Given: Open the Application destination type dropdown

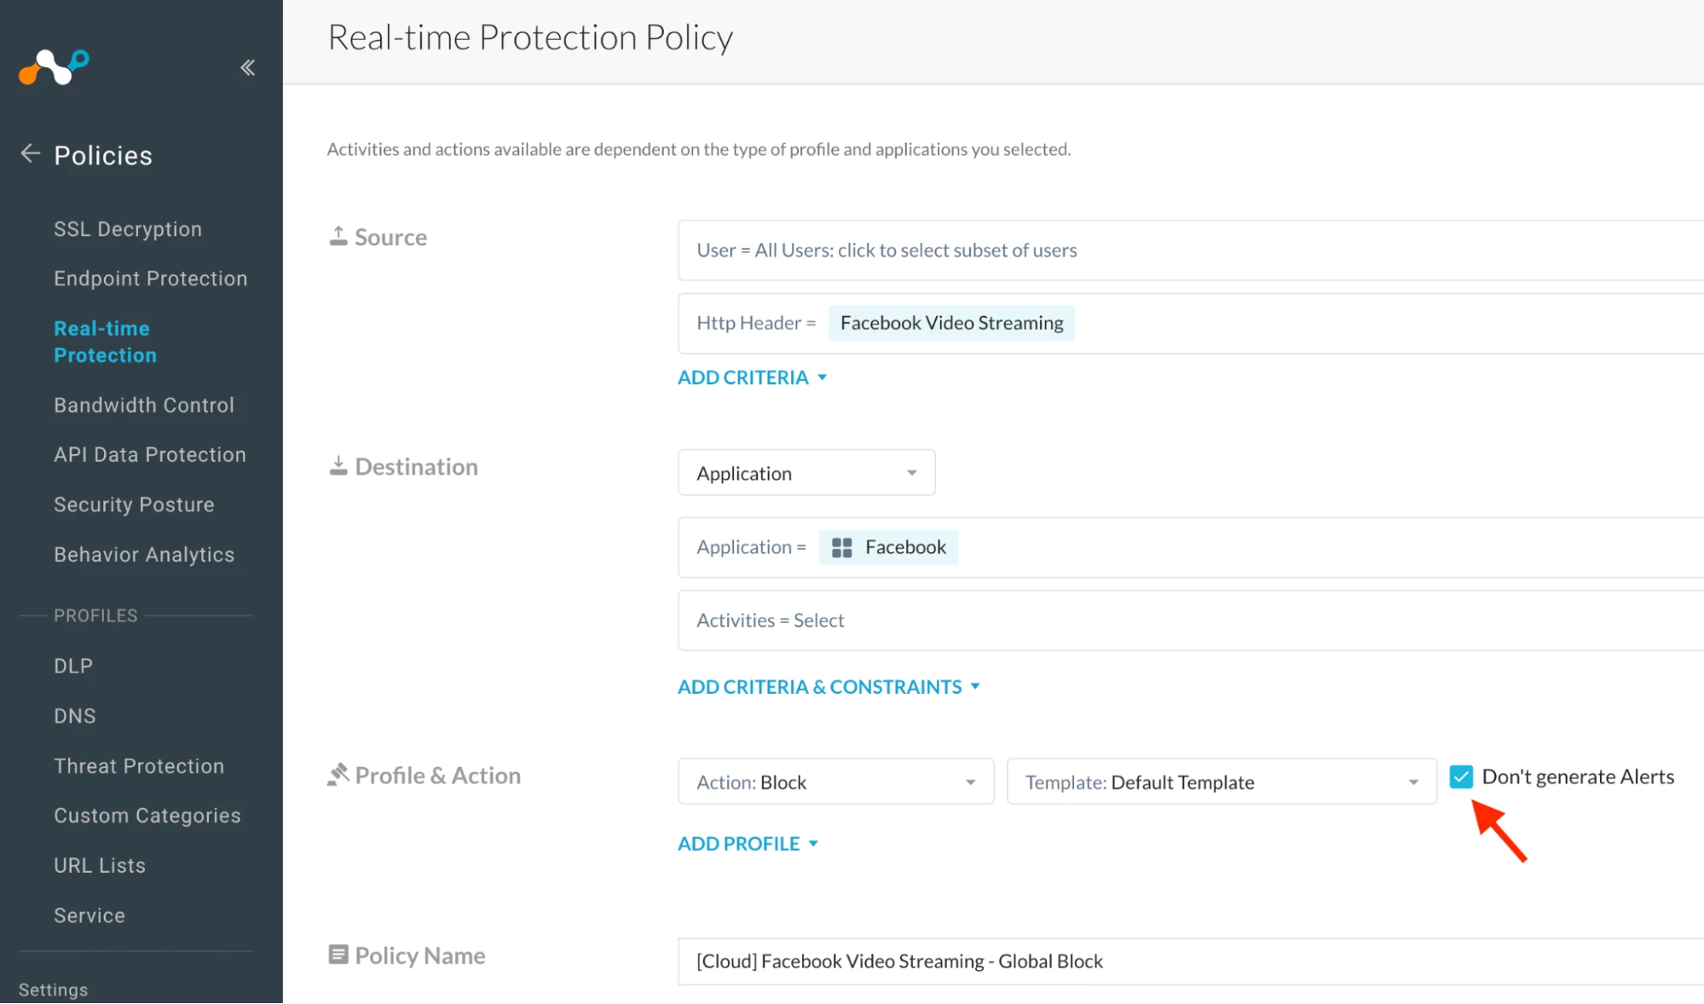Looking at the screenshot, I should pos(806,473).
